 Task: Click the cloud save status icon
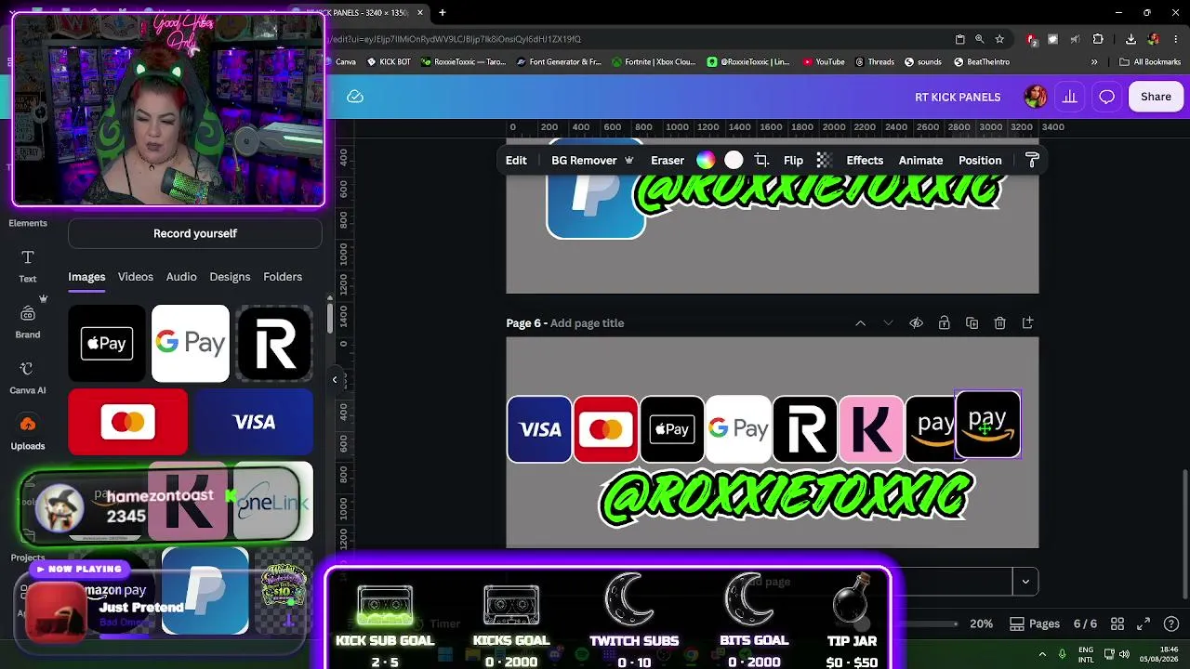pos(355,97)
